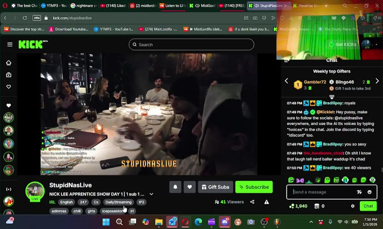The width and height of the screenshot is (383, 229).
Task: Open the sidebar live-broadcast signal icon
Action: click(9, 189)
